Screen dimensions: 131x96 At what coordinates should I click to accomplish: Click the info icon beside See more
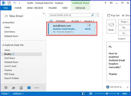[x=108, y=87]
